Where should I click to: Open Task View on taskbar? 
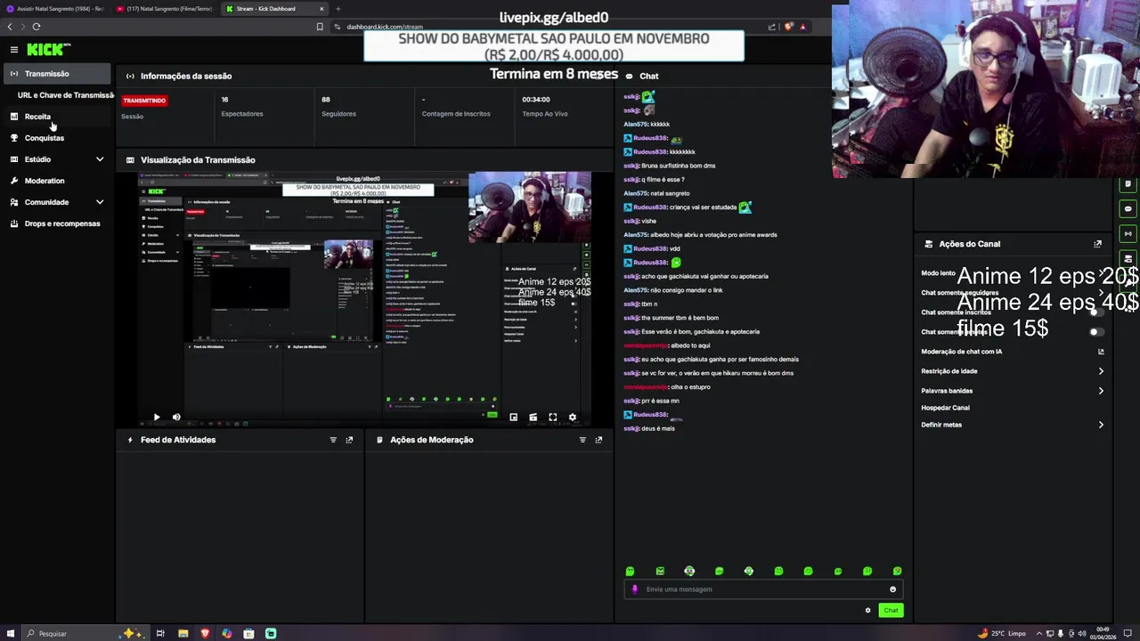[160, 633]
